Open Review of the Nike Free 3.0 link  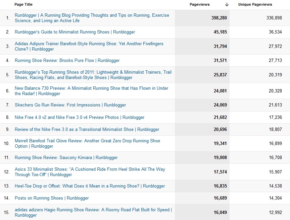click(87, 129)
